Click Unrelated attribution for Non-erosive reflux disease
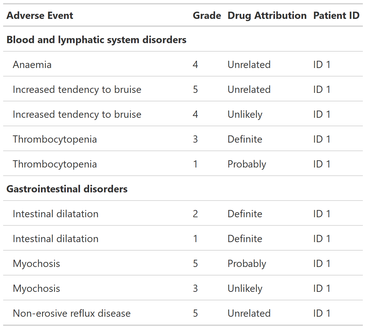This screenshot has width=366, height=329. [x=249, y=313]
